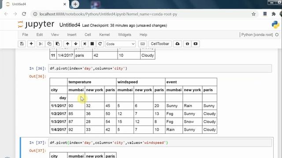Click the Last Checkpoint status text
Viewport: 282px width, 158px height.
click(x=124, y=25)
